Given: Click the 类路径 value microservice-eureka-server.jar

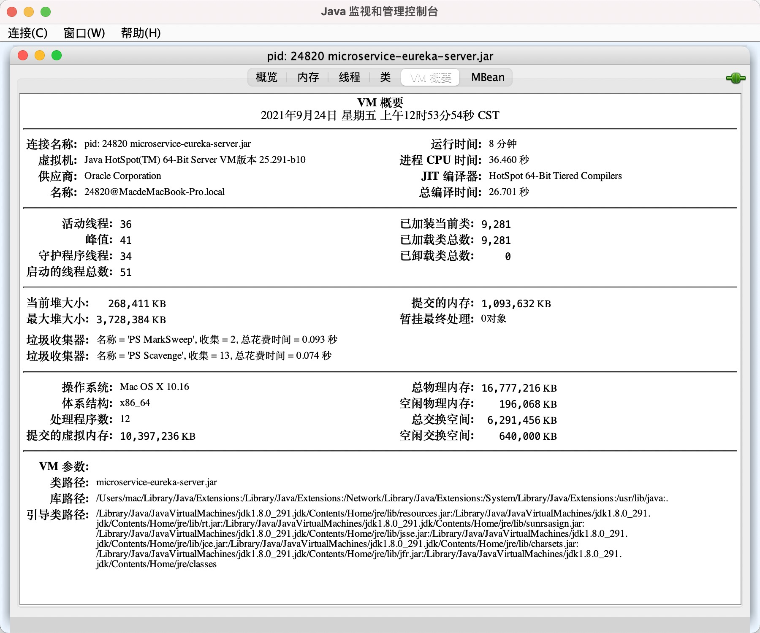Looking at the screenshot, I should [157, 482].
